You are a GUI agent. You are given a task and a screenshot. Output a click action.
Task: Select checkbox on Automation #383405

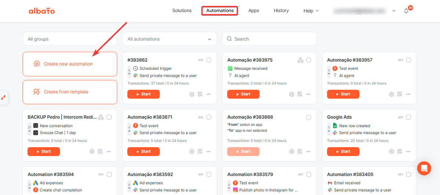point(408,174)
